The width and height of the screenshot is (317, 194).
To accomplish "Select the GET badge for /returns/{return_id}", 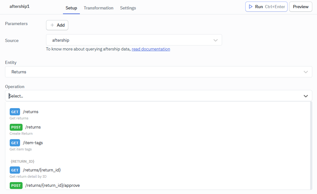I will [x=15, y=170].
